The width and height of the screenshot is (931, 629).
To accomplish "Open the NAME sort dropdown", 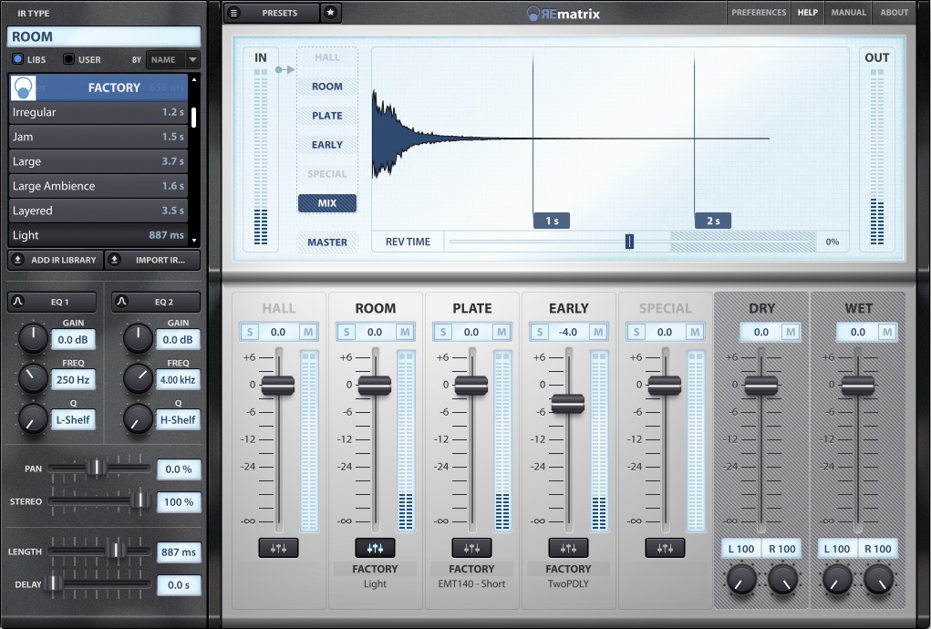I will coord(172,59).
